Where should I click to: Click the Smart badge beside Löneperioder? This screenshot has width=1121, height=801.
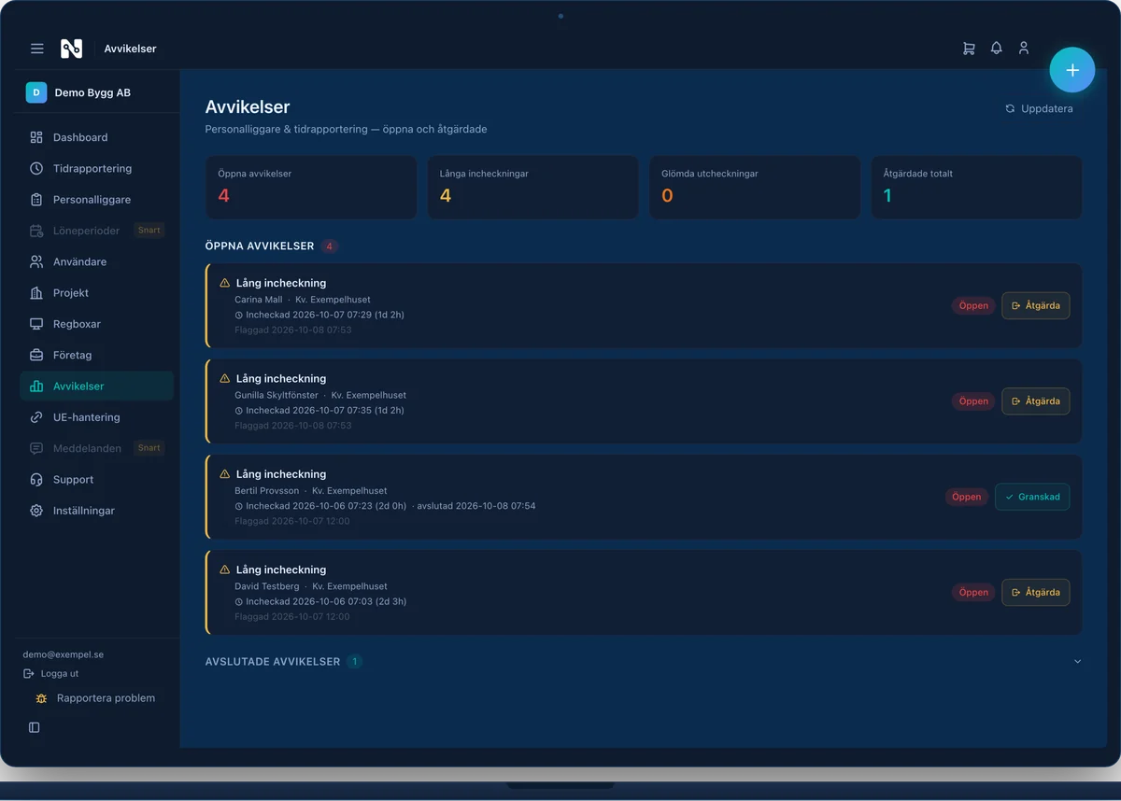(149, 231)
